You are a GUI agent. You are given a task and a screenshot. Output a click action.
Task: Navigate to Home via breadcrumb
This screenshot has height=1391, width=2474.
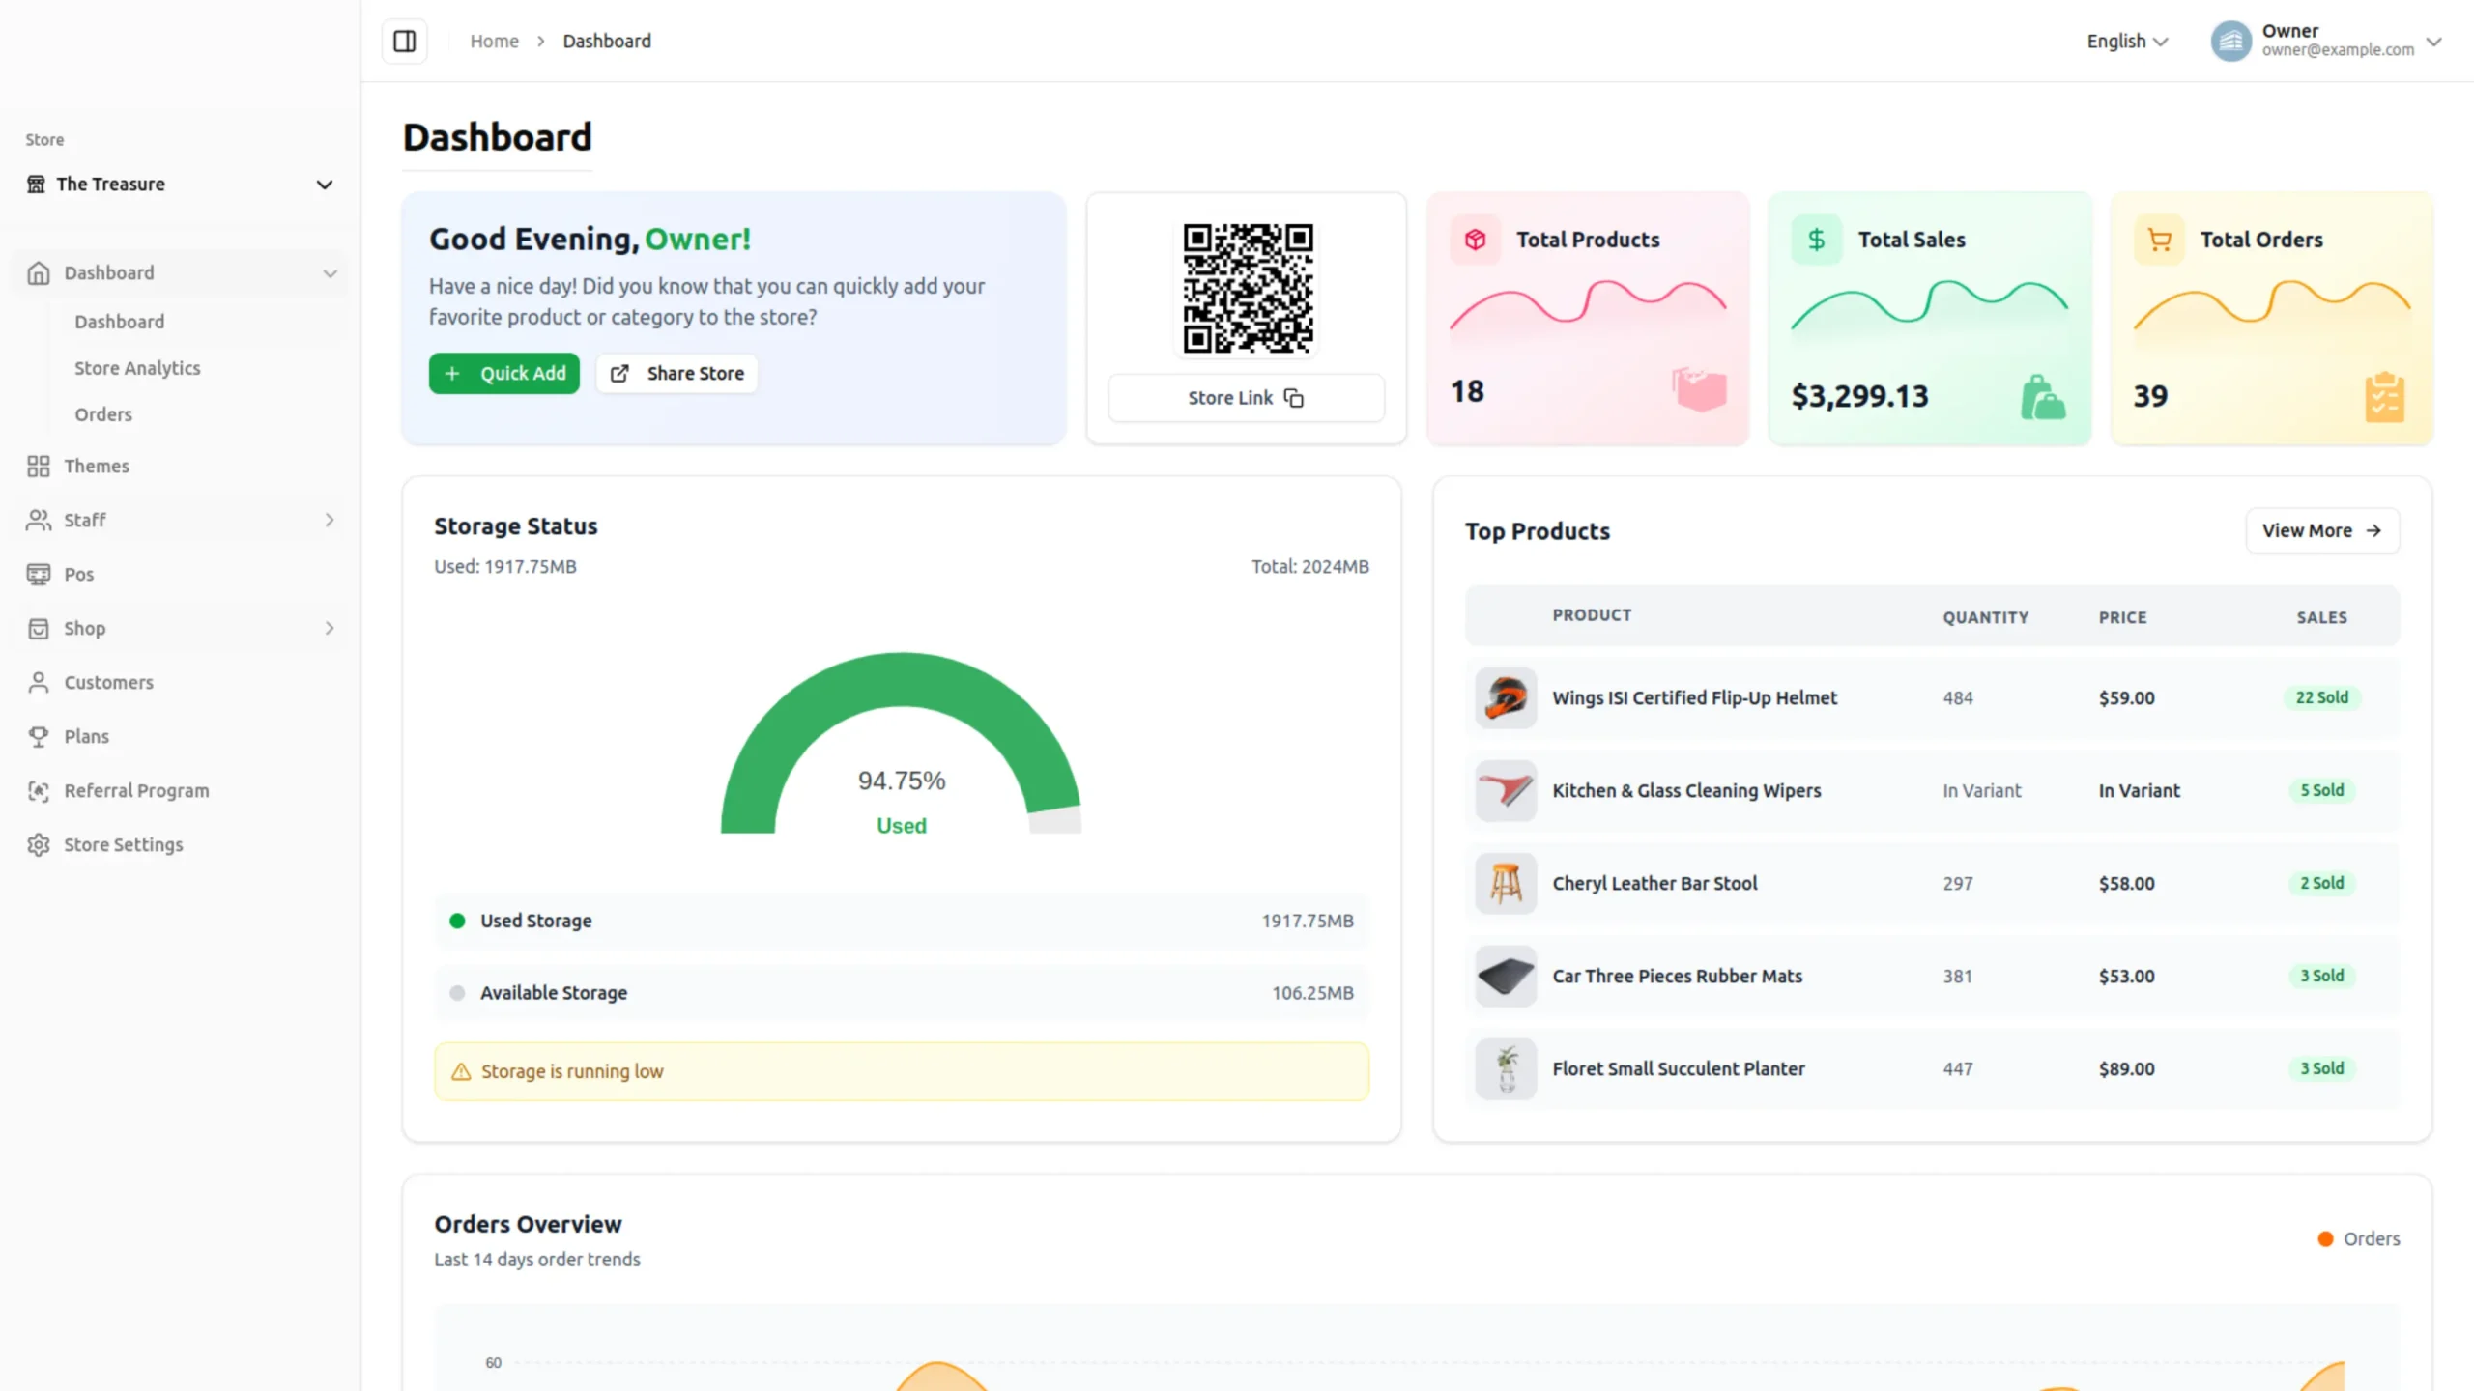click(x=494, y=41)
